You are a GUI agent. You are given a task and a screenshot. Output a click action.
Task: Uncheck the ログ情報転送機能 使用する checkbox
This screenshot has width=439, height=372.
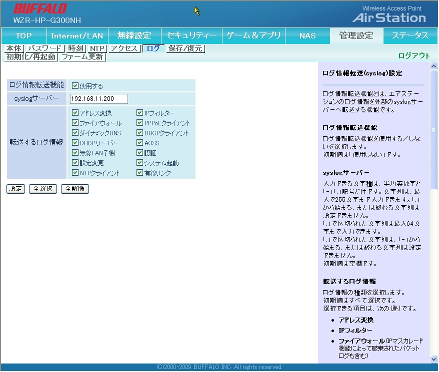(75, 86)
